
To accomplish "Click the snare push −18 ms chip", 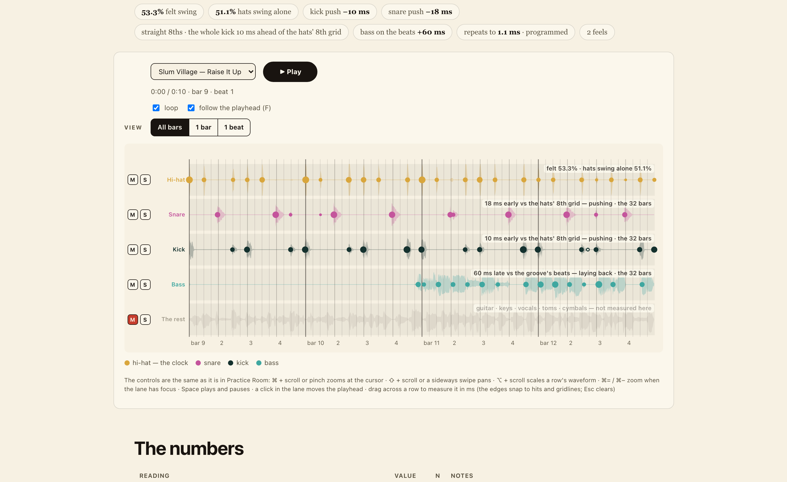I will [420, 12].
